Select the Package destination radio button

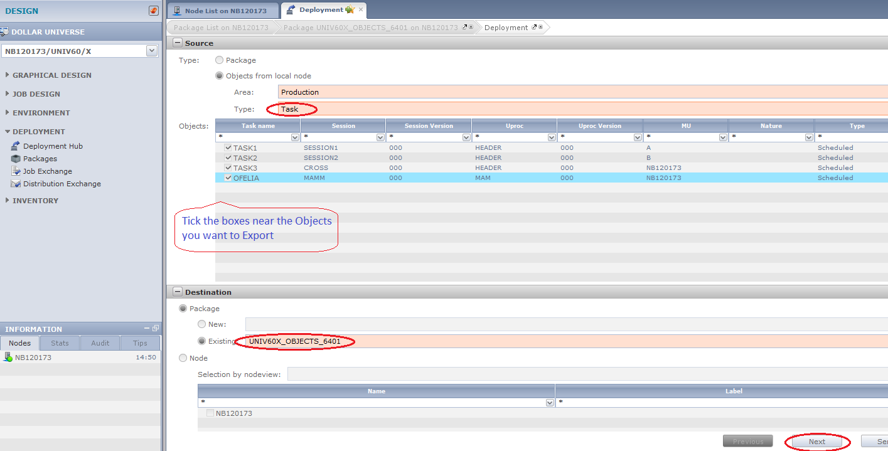point(183,309)
